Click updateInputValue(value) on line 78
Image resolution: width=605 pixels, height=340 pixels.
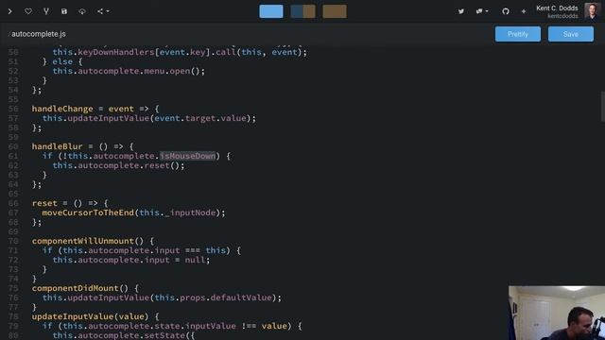click(x=90, y=316)
